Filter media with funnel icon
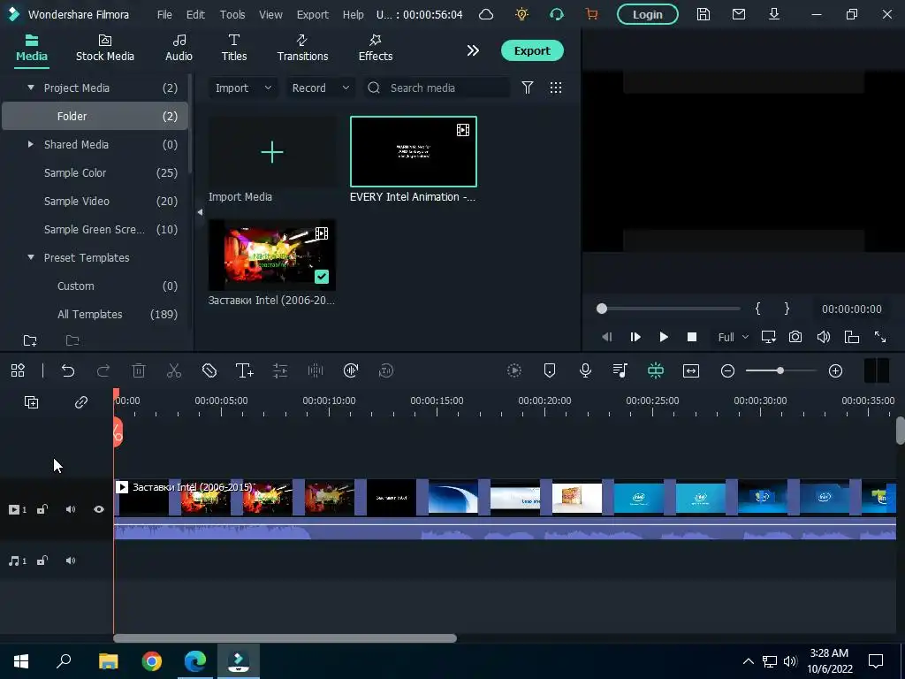905x679 pixels. pyautogui.click(x=527, y=88)
